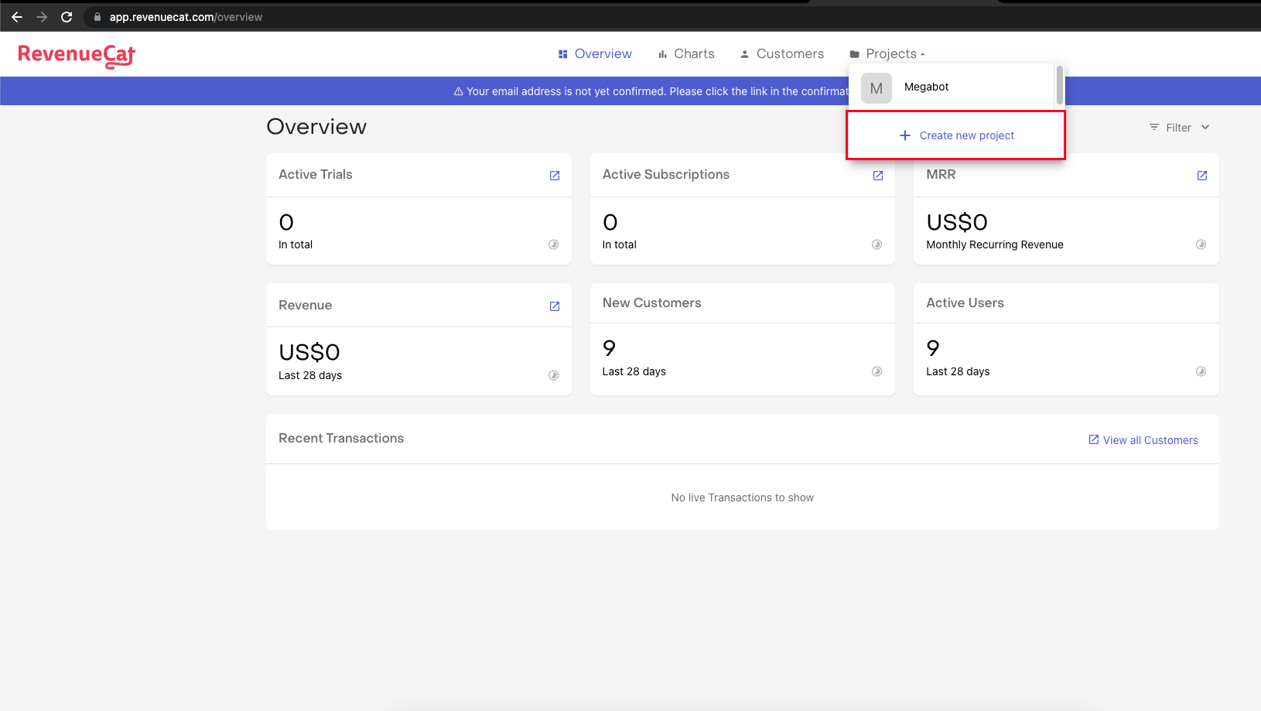
Task: Click Create new project button
Action: 957,135
